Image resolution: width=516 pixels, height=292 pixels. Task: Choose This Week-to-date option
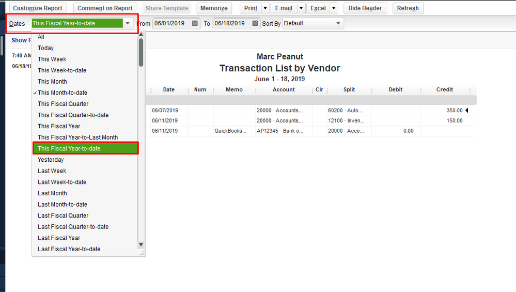click(x=85, y=70)
